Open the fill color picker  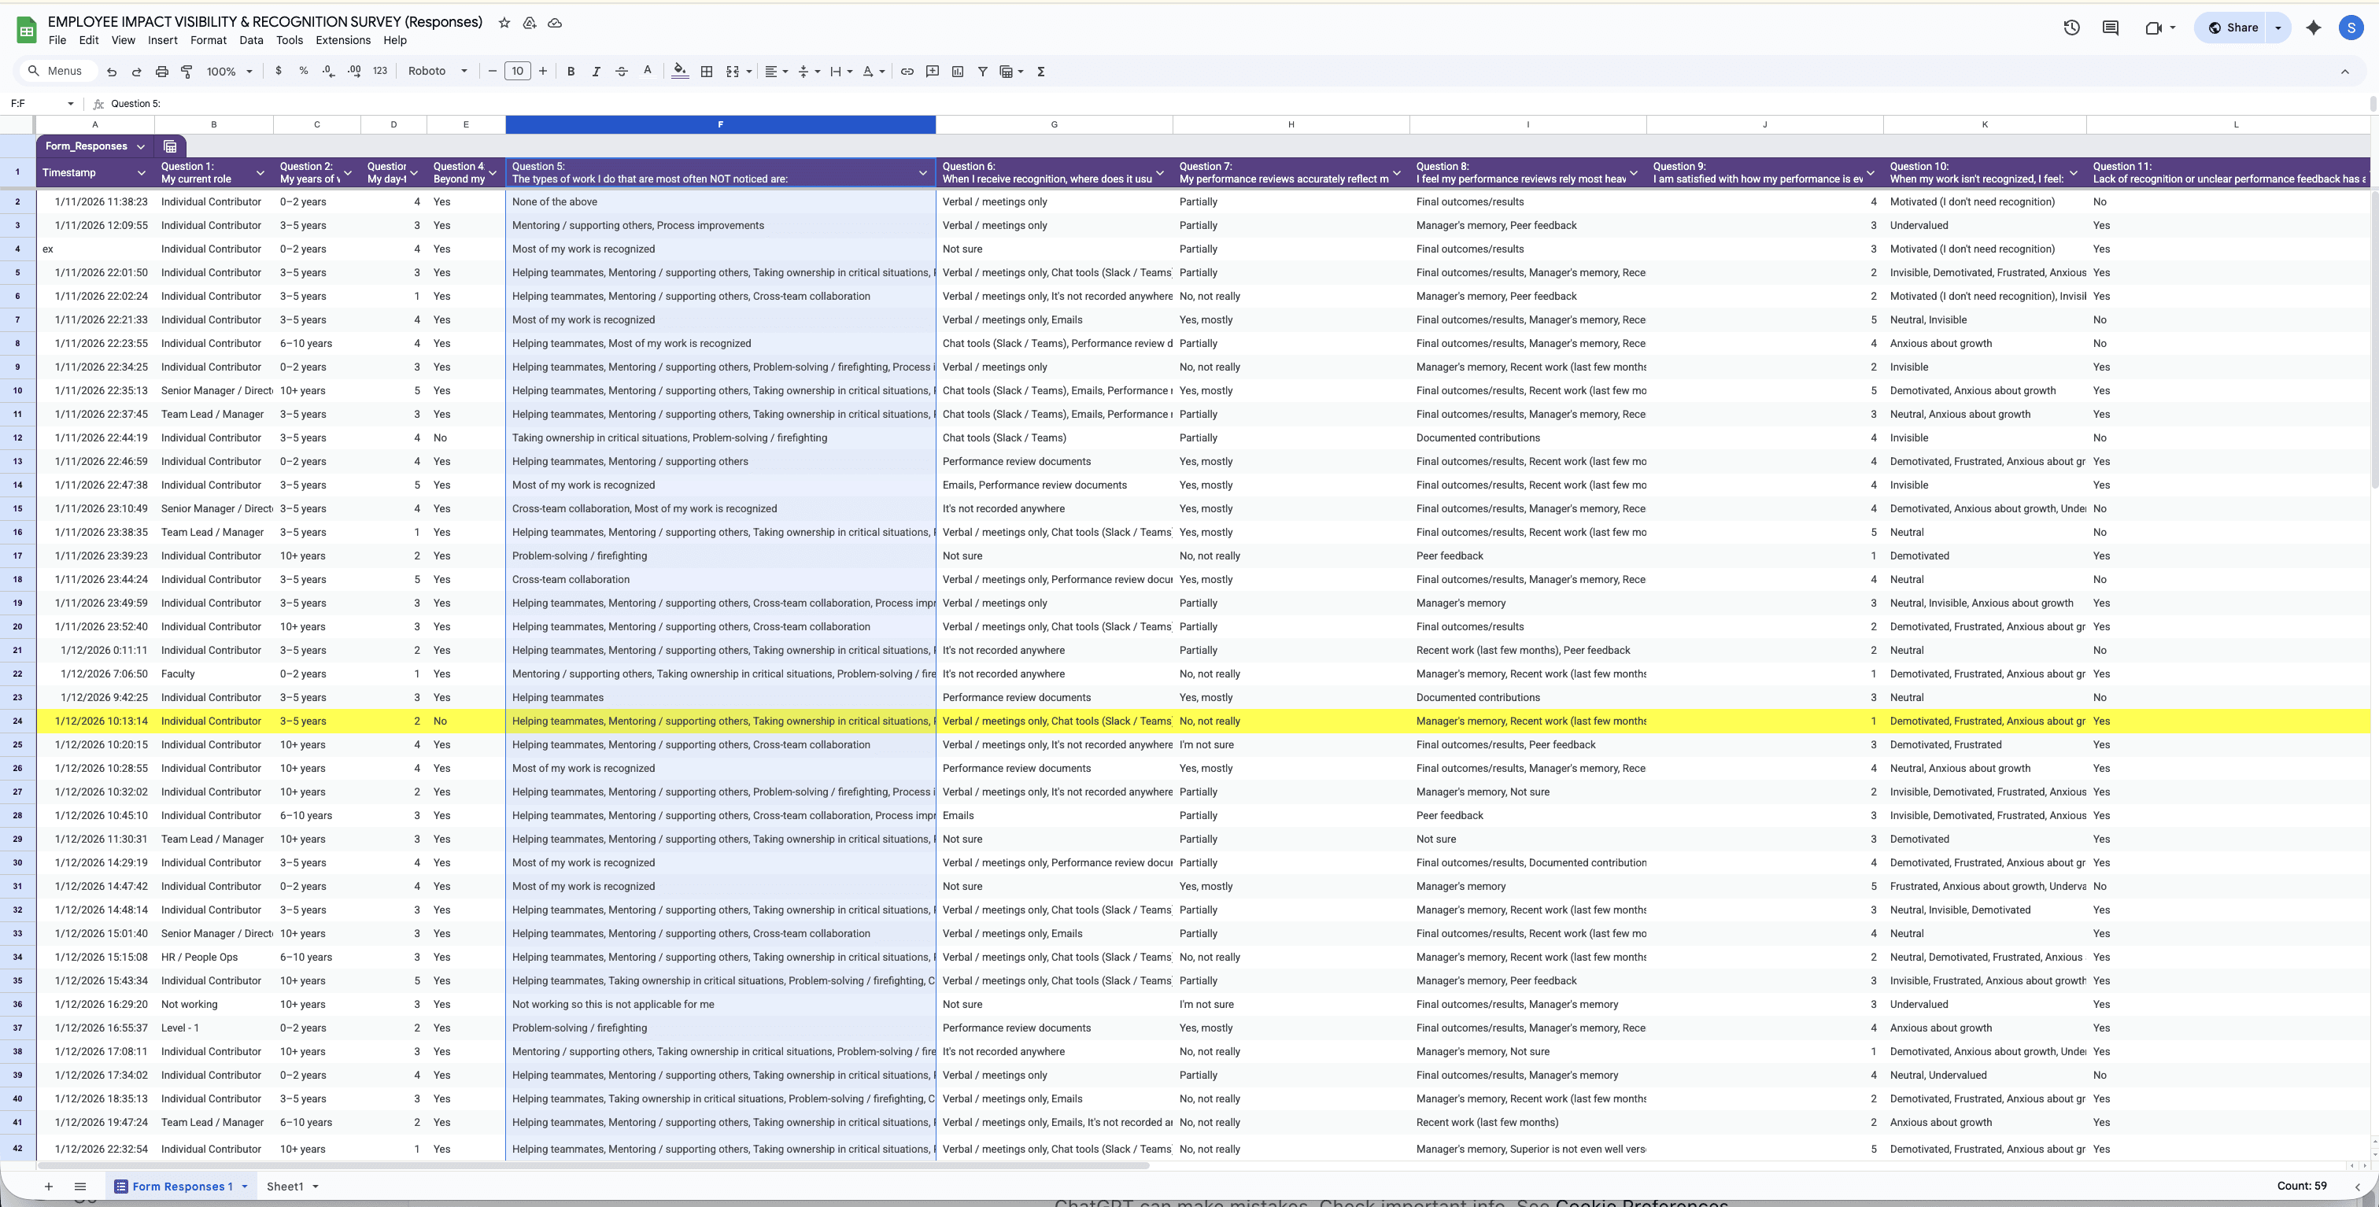[x=680, y=71]
